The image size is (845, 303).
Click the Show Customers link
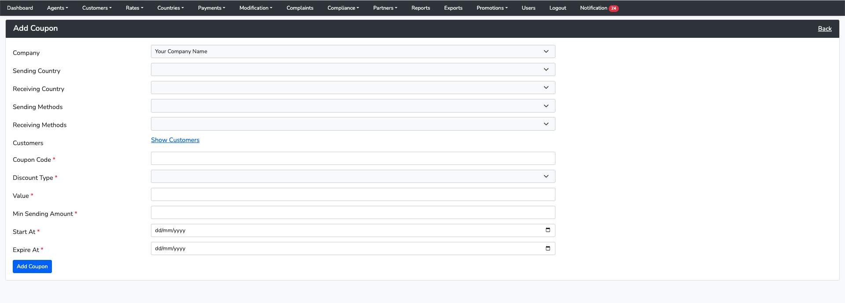tap(175, 140)
